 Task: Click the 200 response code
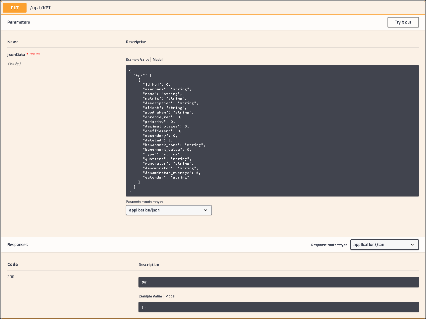point(11,277)
